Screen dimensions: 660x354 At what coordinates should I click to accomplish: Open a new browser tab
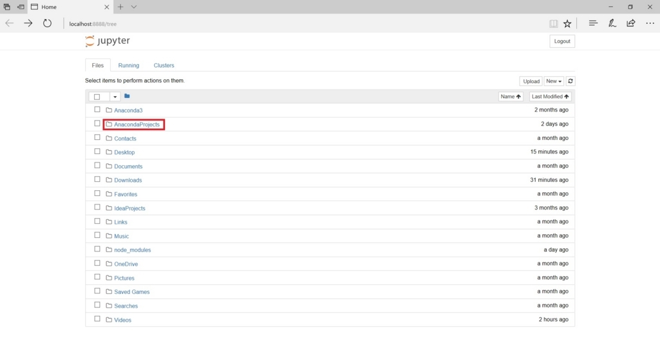click(121, 6)
